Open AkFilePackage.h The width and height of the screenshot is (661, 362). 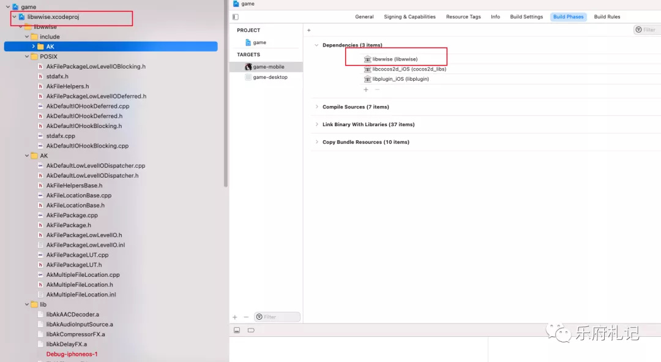pos(69,225)
